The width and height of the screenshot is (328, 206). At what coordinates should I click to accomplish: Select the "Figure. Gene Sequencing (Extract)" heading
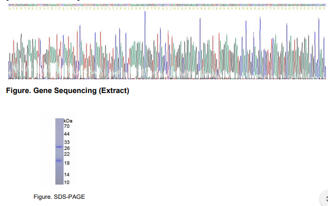(68, 90)
